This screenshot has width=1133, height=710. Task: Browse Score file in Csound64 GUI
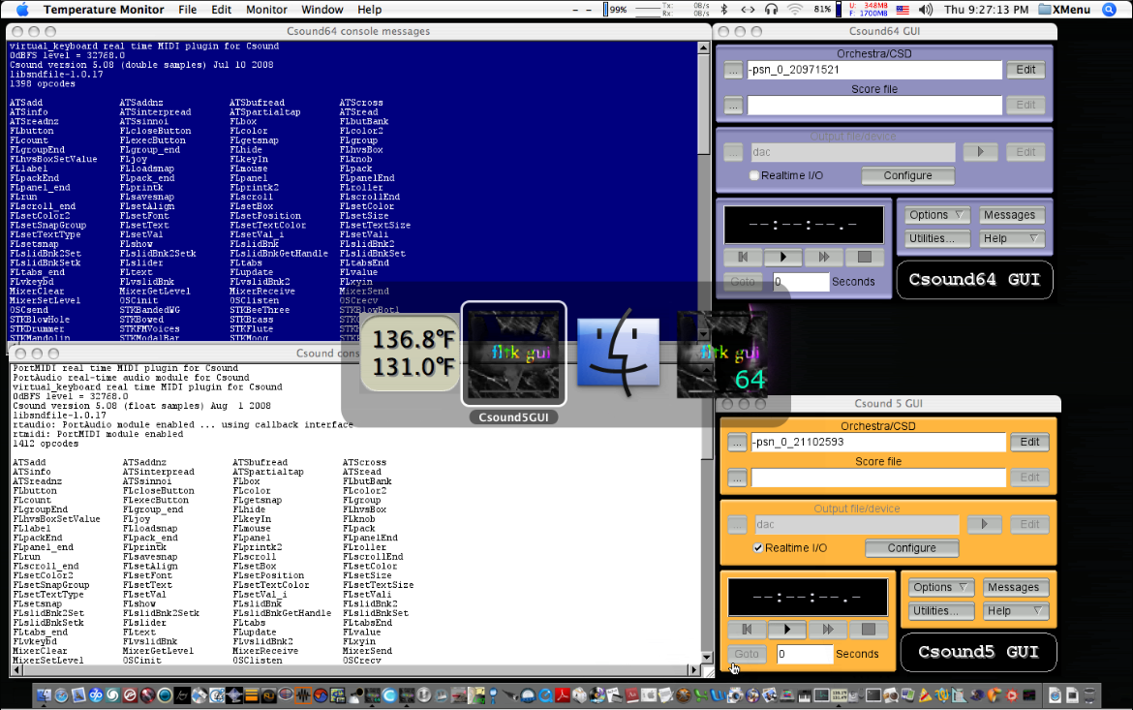(x=733, y=106)
